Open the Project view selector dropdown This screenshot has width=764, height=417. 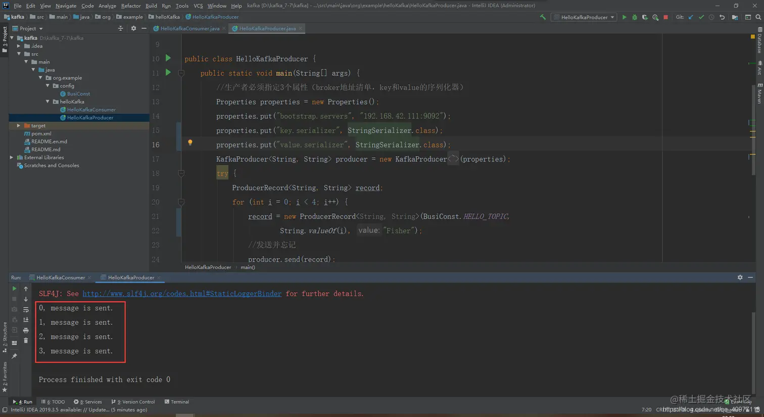pos(28,28)
